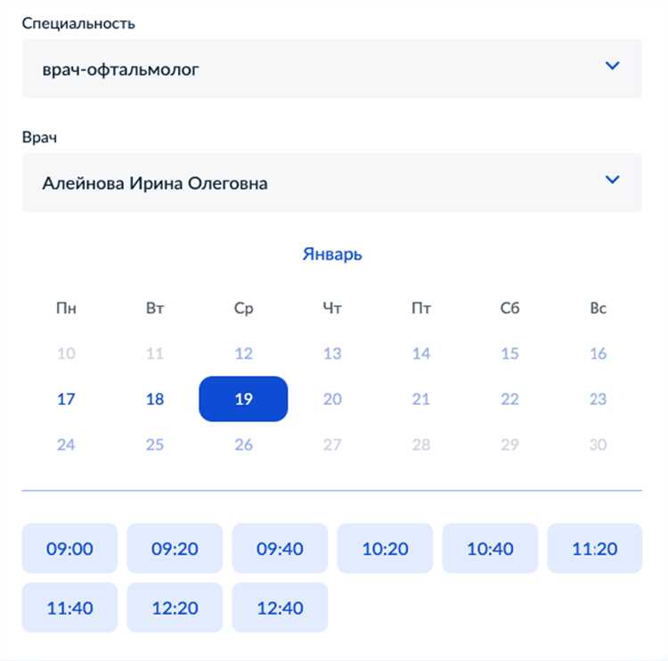This screenshot has width=668, height=661.
Task: Choose the 09:00 time slot
Action: [x=69, y=549]
